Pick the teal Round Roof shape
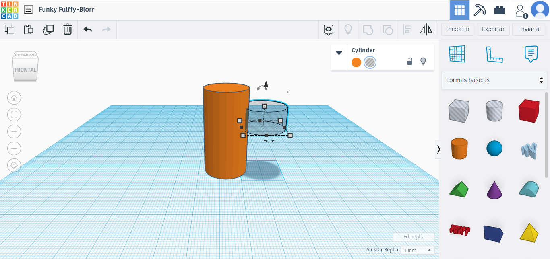This screenshot has width=550, height=259. pos(529,189)
